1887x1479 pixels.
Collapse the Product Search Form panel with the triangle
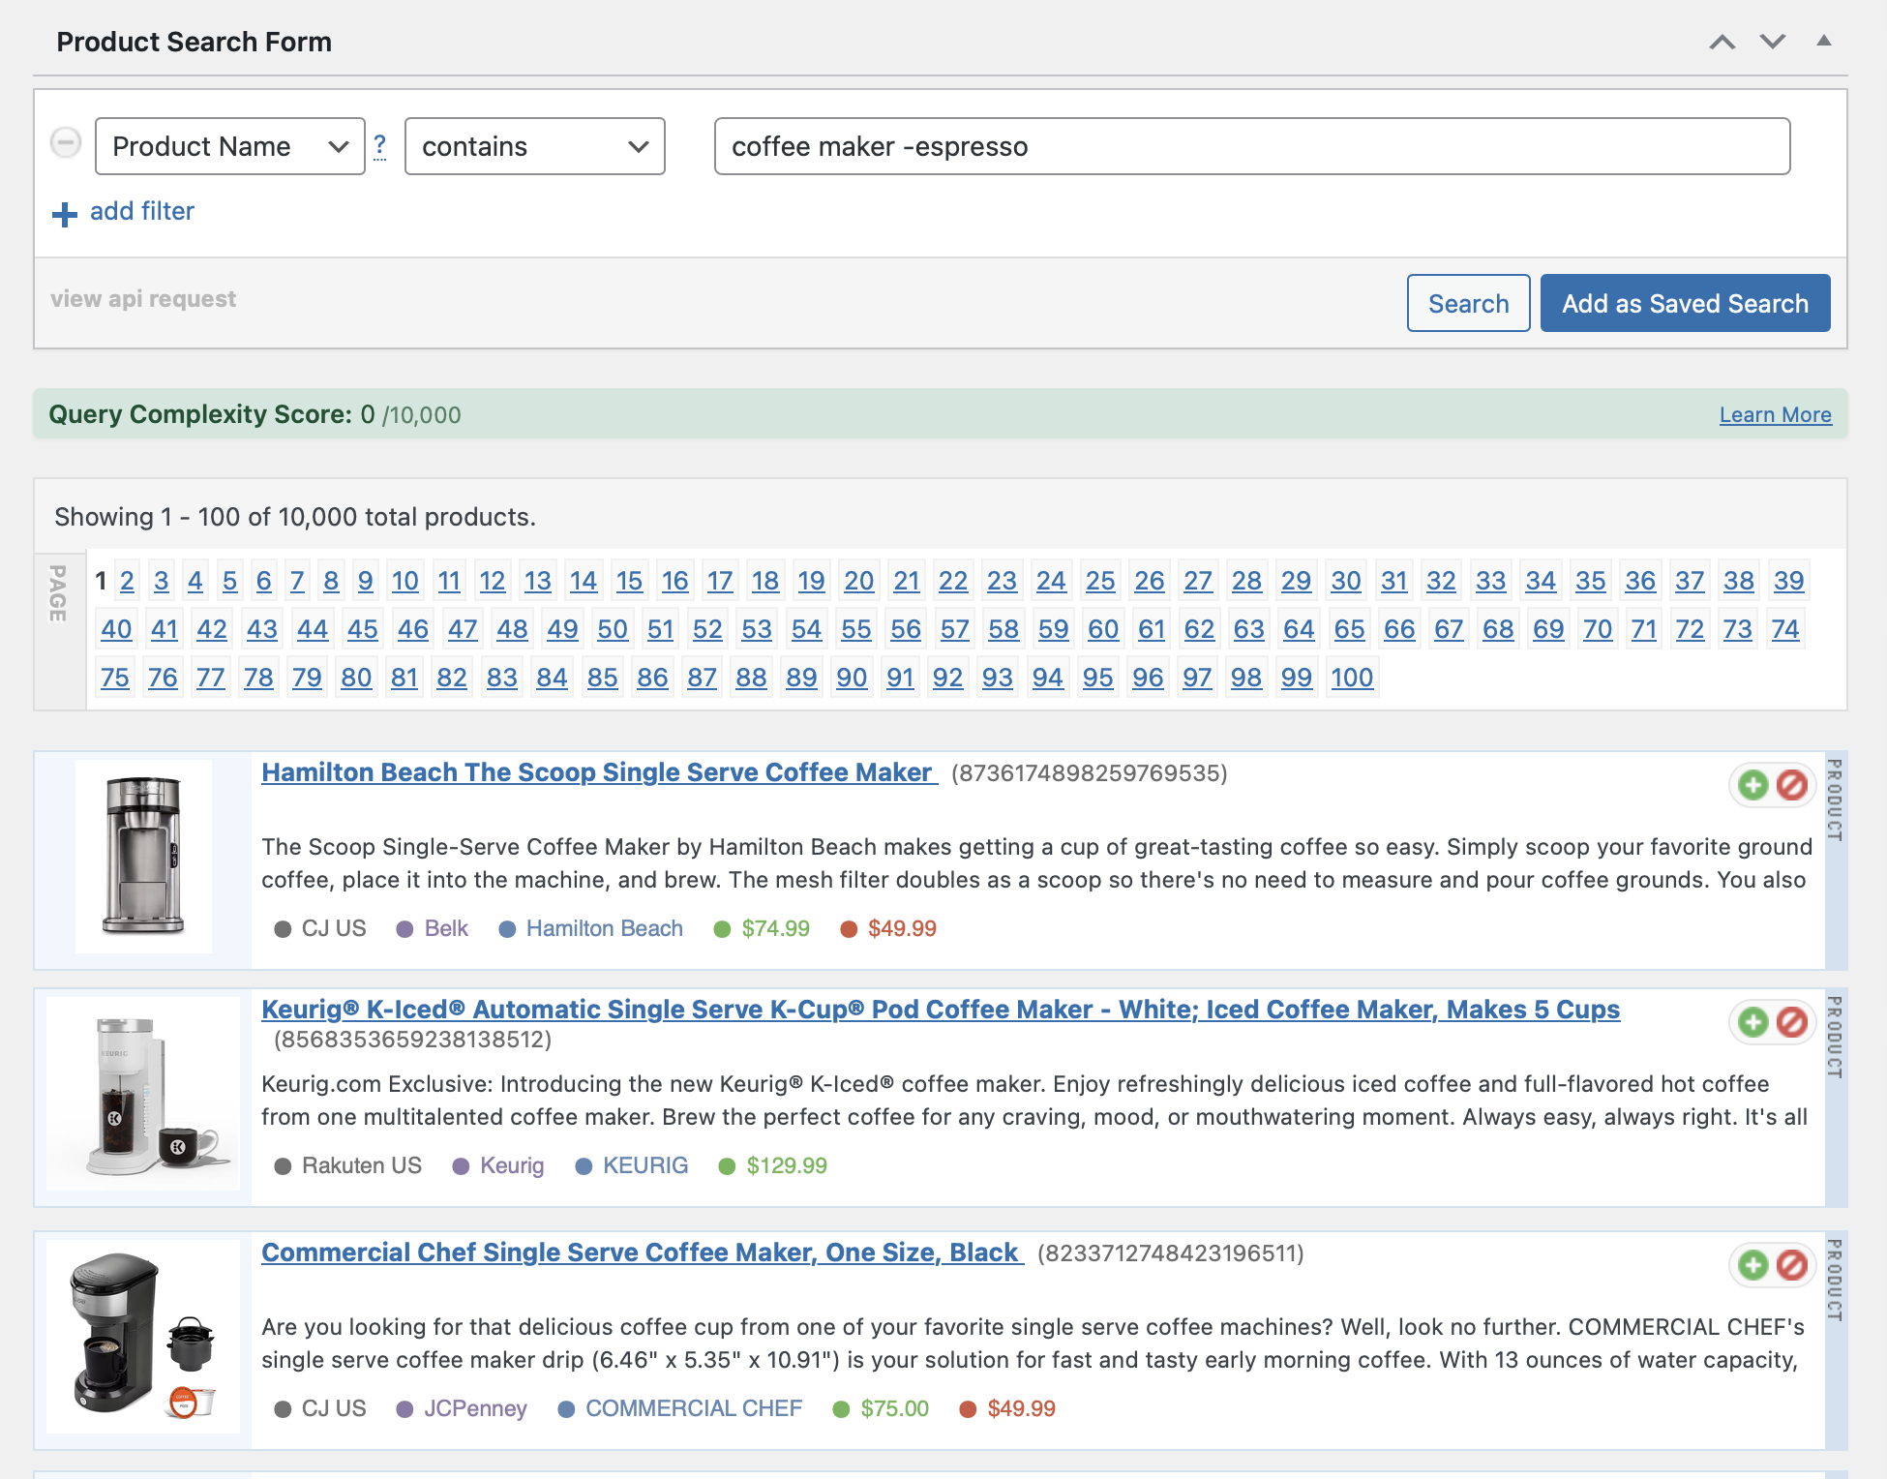point(1824,41)
